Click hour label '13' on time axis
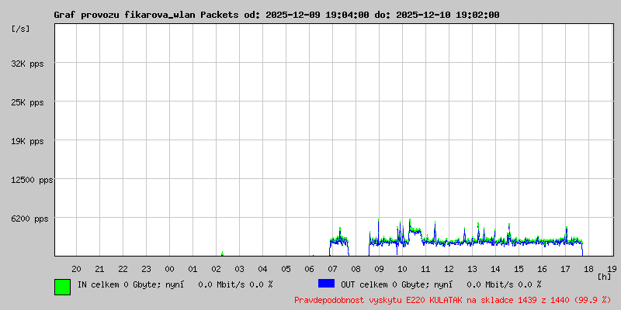This screenshot has height=310, width=621. coord(472,269)
